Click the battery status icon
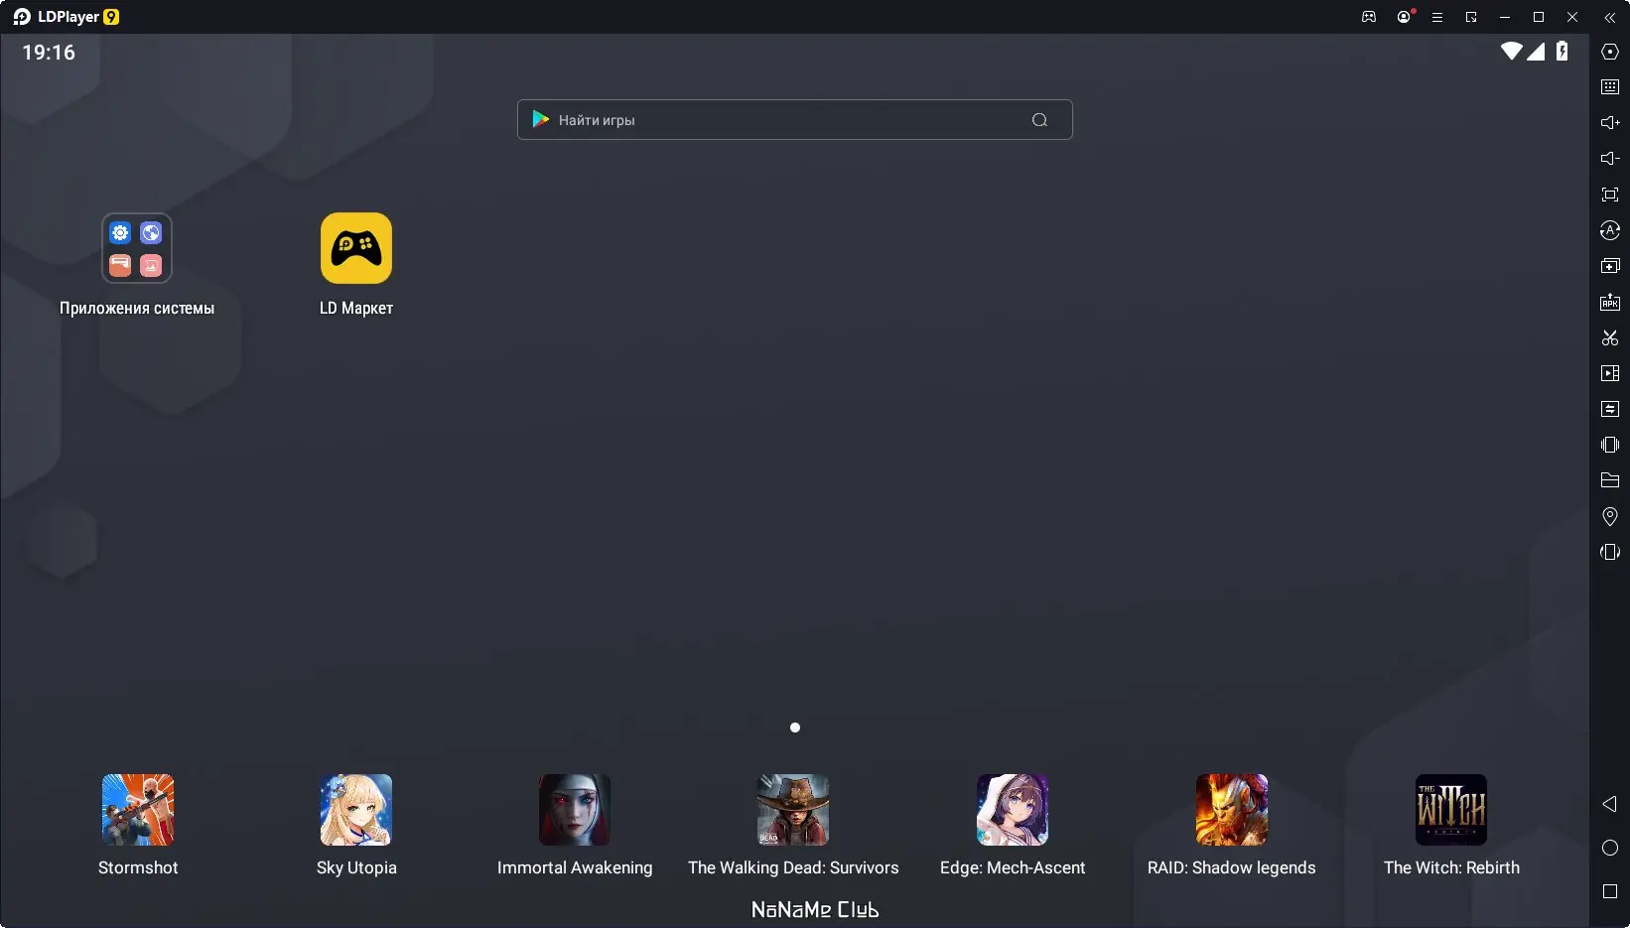 [x=1562, y=51]
